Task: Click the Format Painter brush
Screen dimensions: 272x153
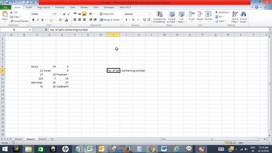Action: click(11, 21)
